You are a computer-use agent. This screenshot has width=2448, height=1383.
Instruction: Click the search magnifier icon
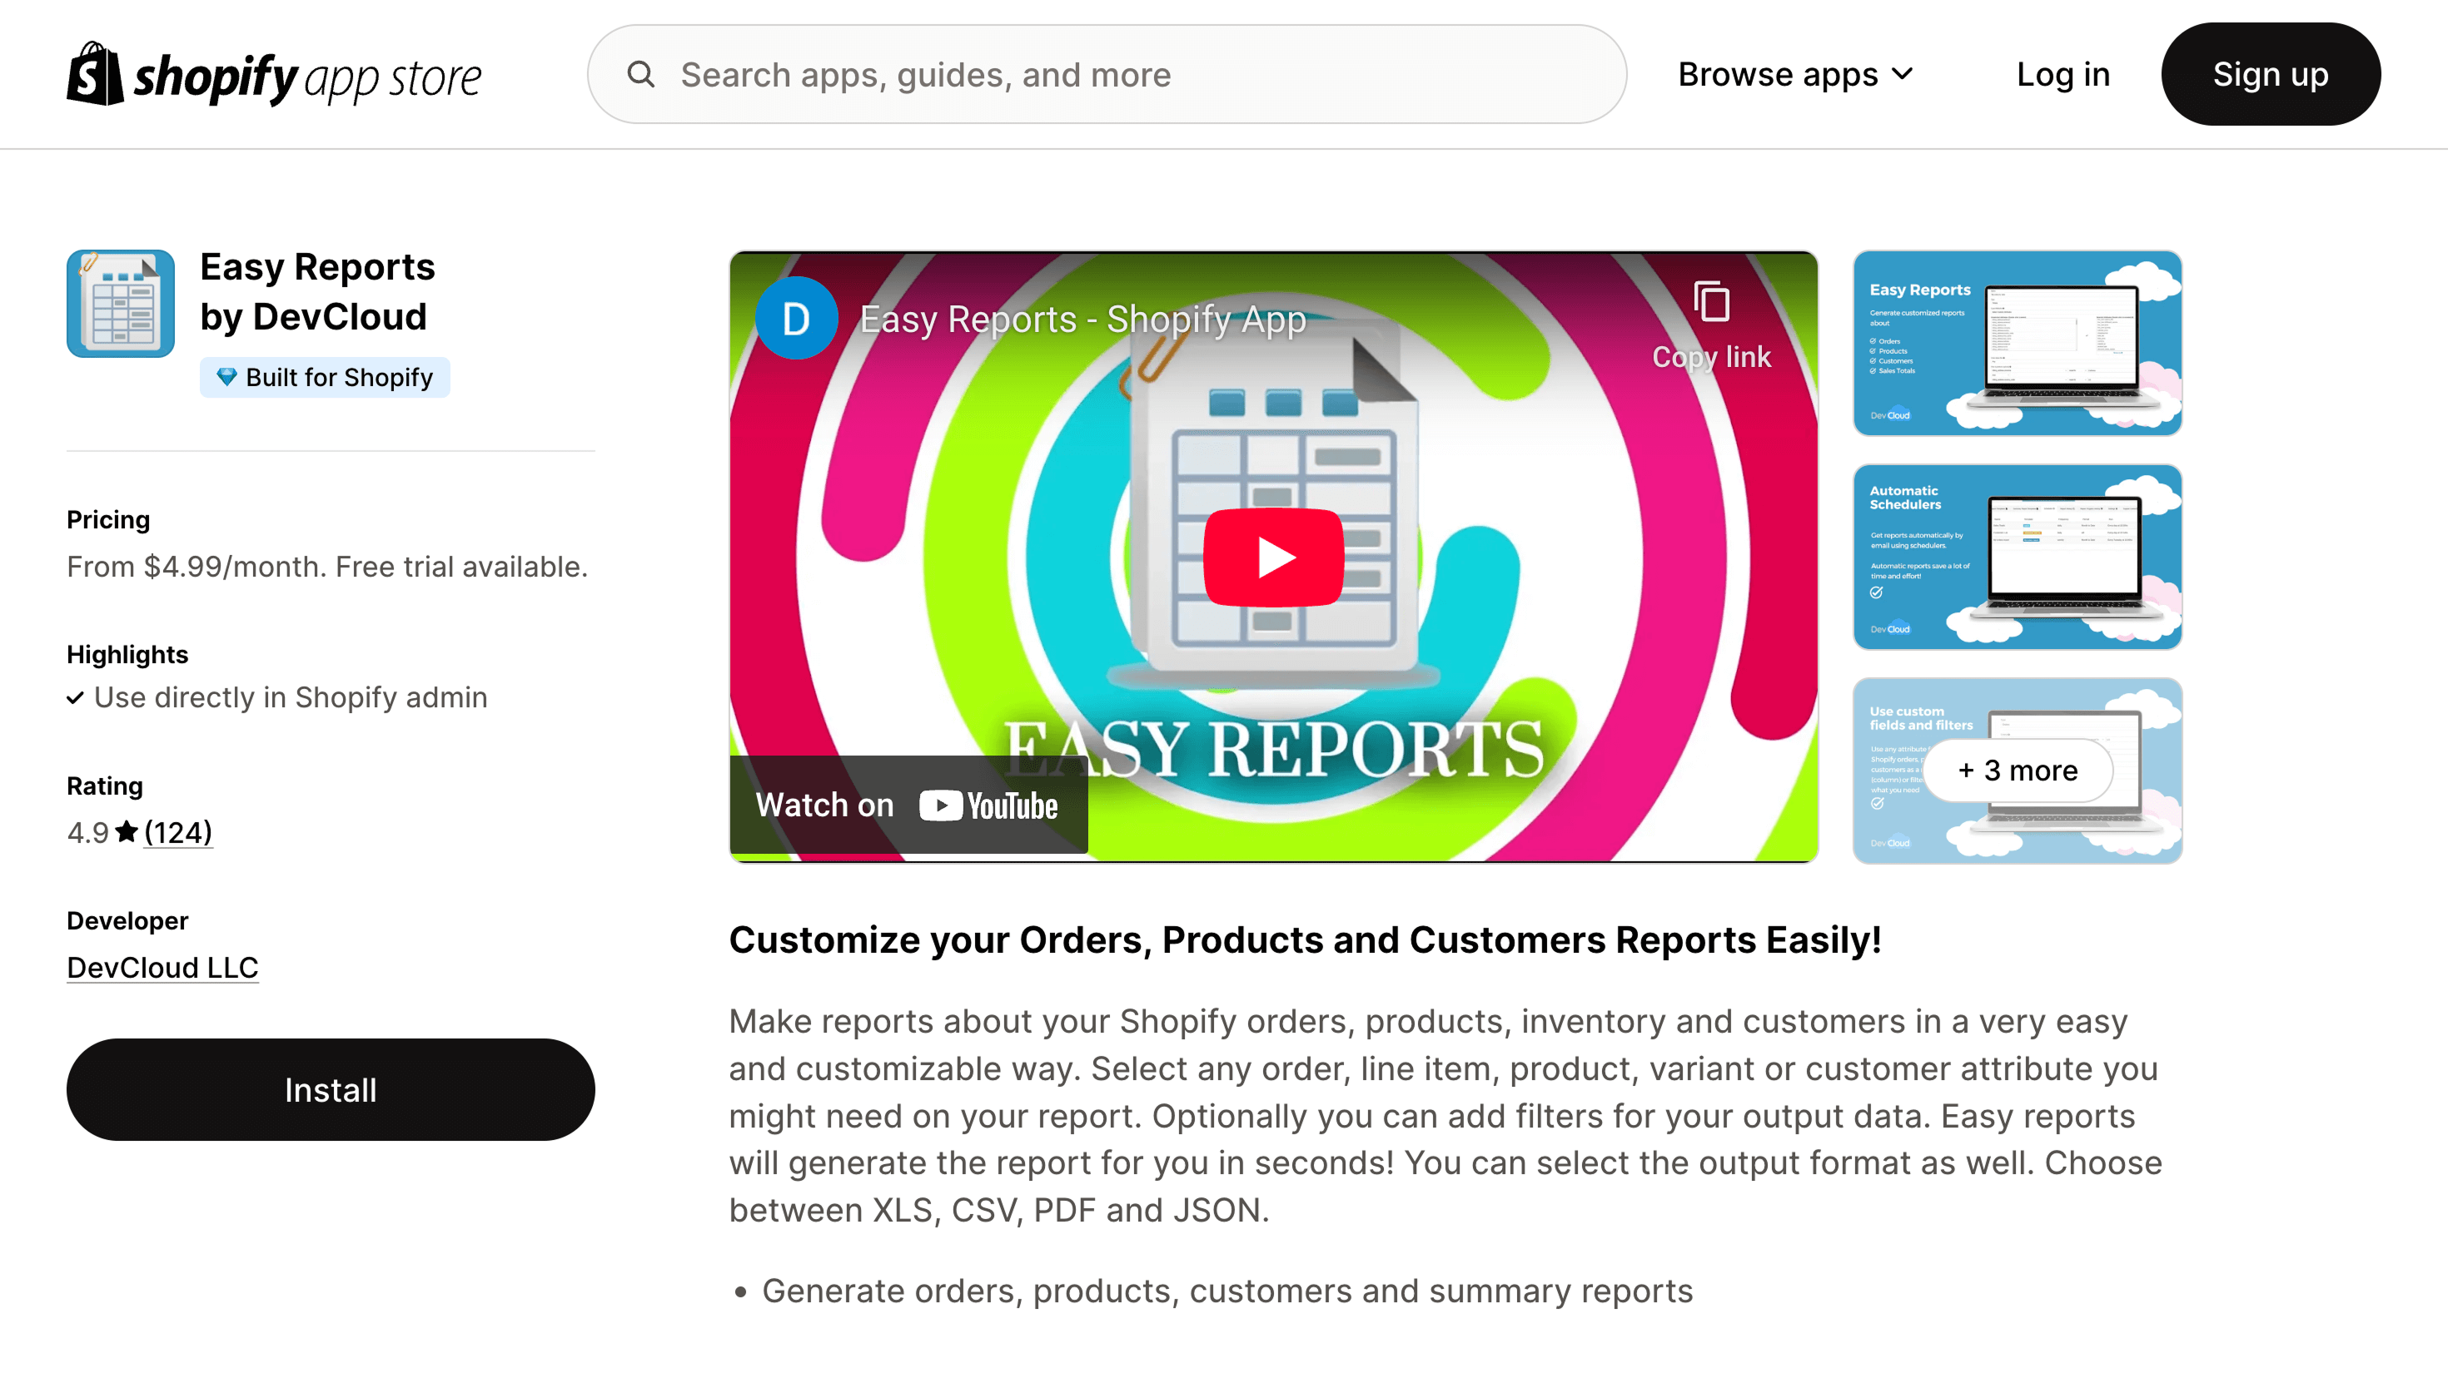tap(641, 74)
